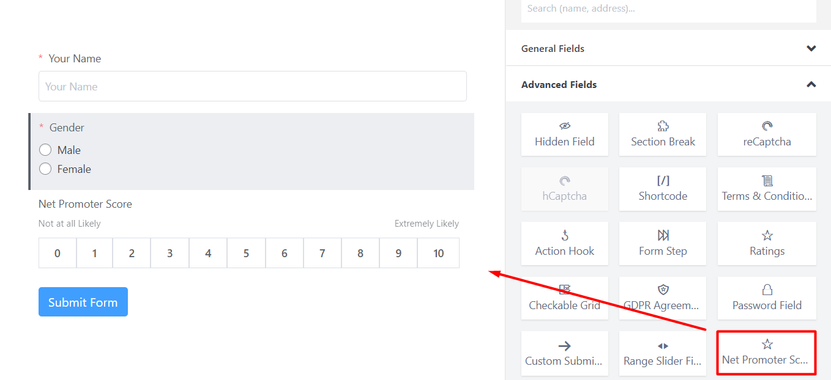Click the highlighted Net Promoter Score field

(766, 353)
